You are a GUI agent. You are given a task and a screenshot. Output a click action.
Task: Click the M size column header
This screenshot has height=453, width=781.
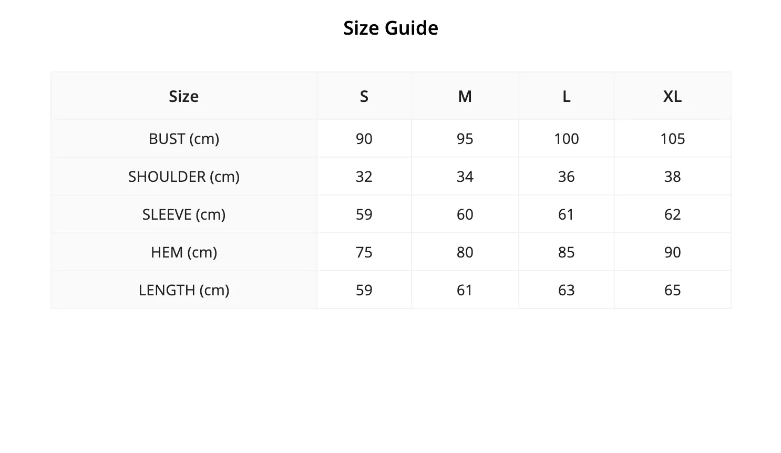click(x=465, y=96)
